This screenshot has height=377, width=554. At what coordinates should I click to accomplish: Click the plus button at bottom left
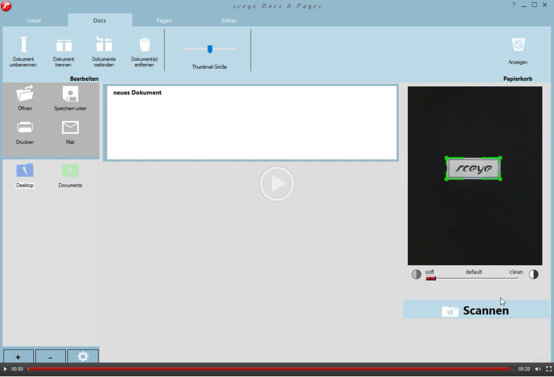[18, 357]
